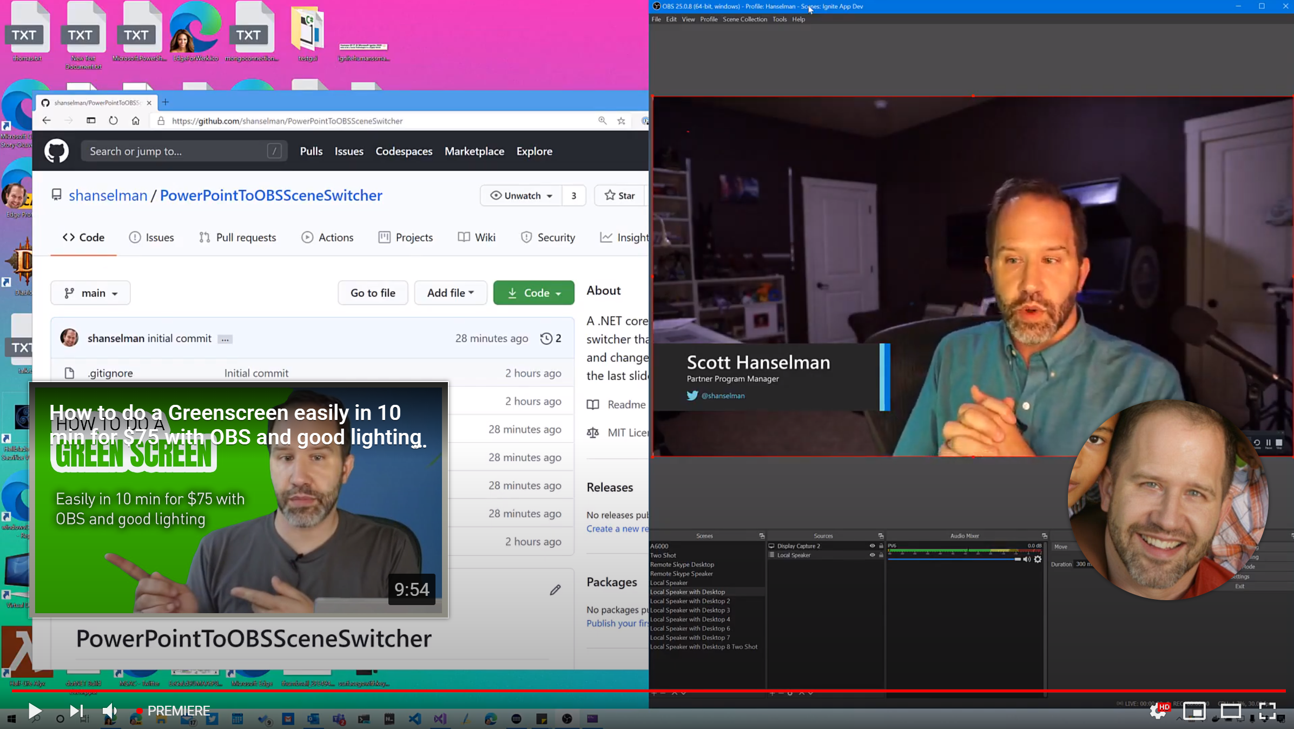Toggle Local Speaker source visibility
This screenshot has width=1294, height=729.
coord(872,555)
